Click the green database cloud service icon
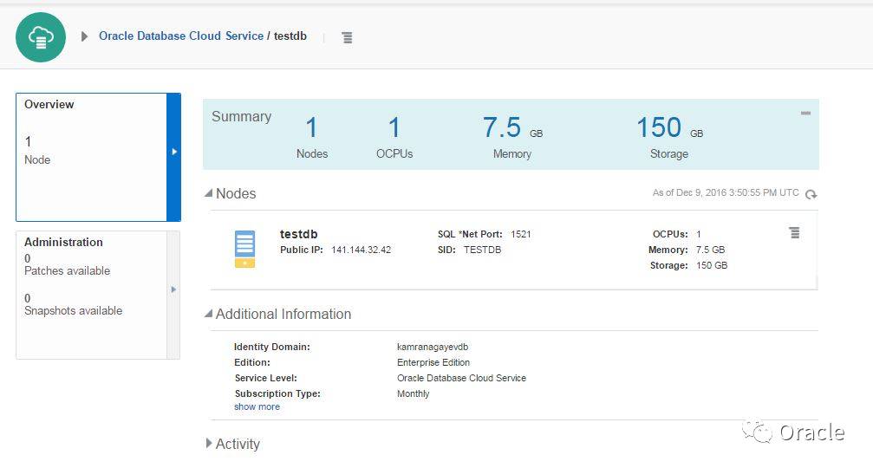This screenshot has width=873, height=468. click(41, 37)
